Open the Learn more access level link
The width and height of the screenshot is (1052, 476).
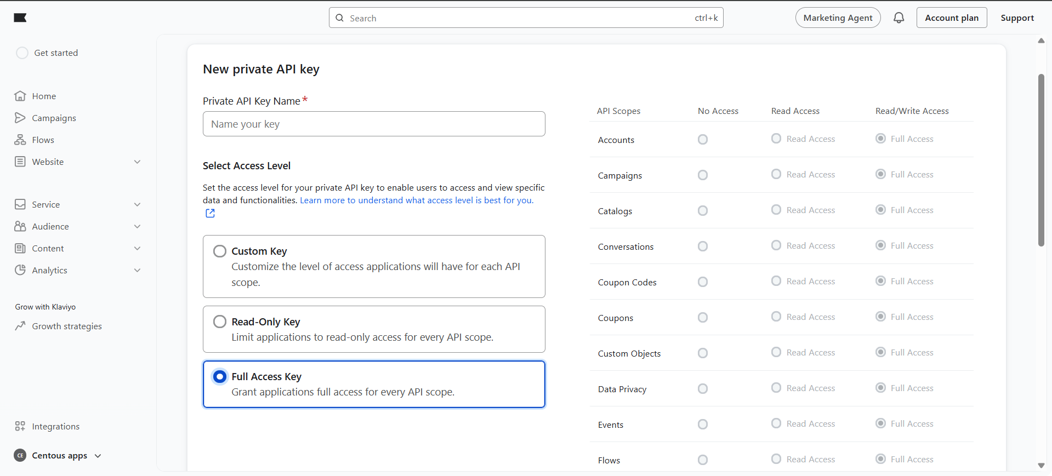pyautogui.click(x=416, y=200)
